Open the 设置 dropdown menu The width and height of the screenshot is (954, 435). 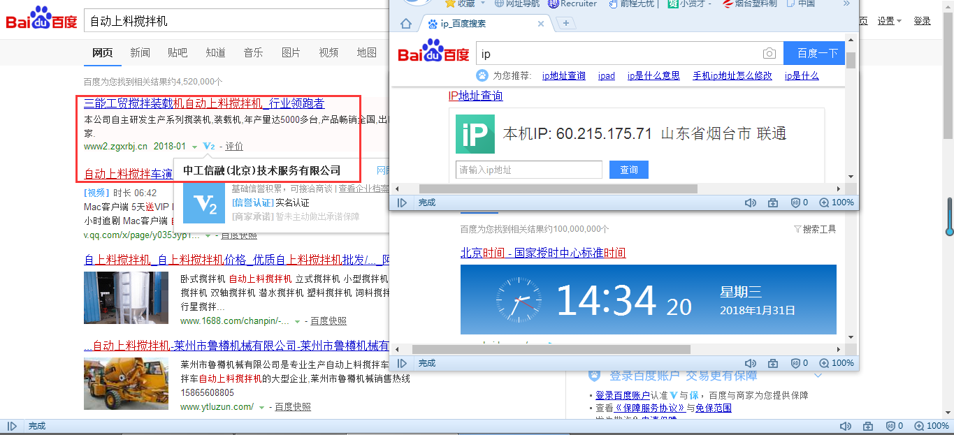click(x=889, y=21)
